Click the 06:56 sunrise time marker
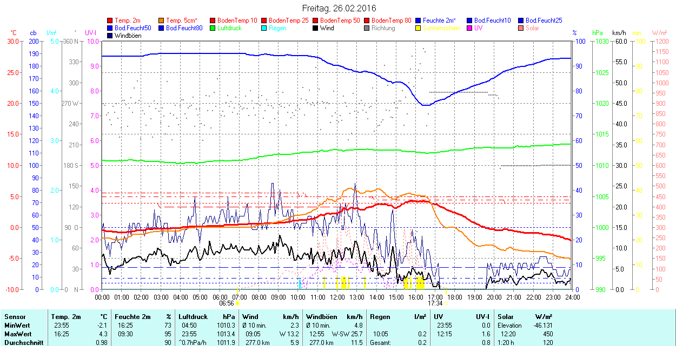 click(227, 303)
